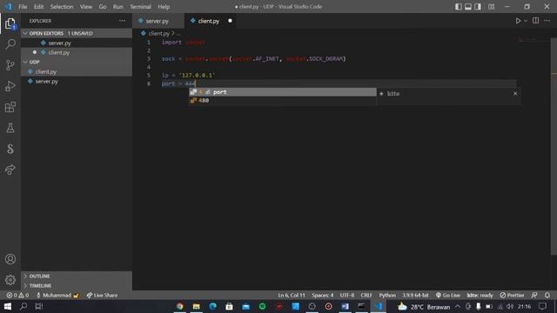Toggle the primary side bar layout button

[x=459, y=7]
